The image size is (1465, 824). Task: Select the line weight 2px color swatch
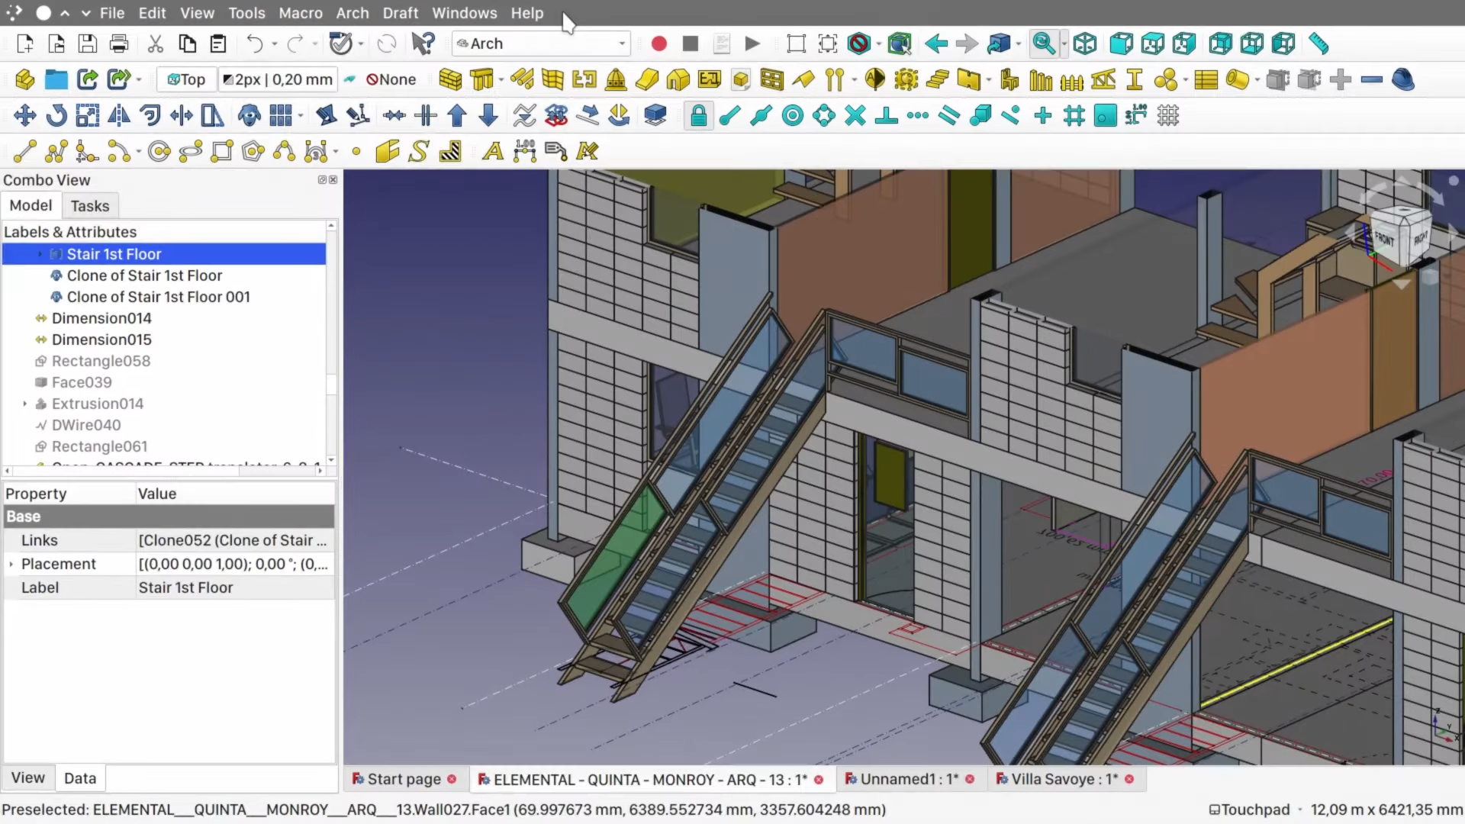tap(227, 79)
